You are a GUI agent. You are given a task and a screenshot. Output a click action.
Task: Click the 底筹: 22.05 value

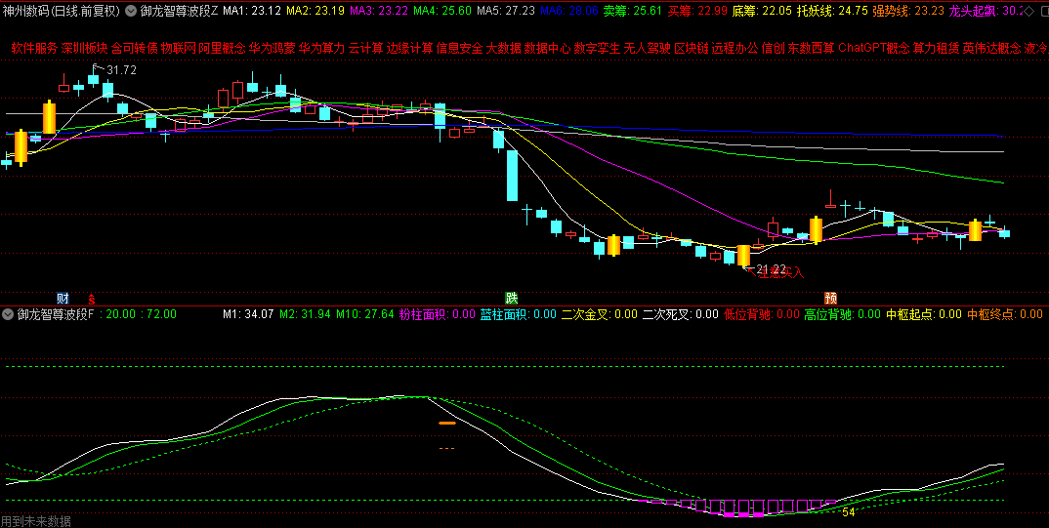click(x=762, y=11)
